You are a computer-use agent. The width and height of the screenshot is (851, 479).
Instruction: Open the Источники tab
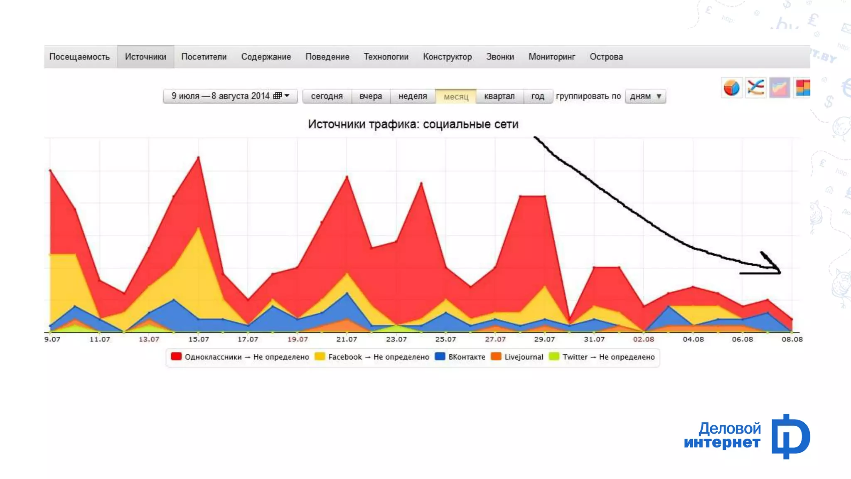tap(145, 57)
